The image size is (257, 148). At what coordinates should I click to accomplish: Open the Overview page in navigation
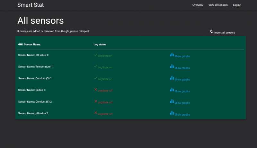tap(198, 5)
